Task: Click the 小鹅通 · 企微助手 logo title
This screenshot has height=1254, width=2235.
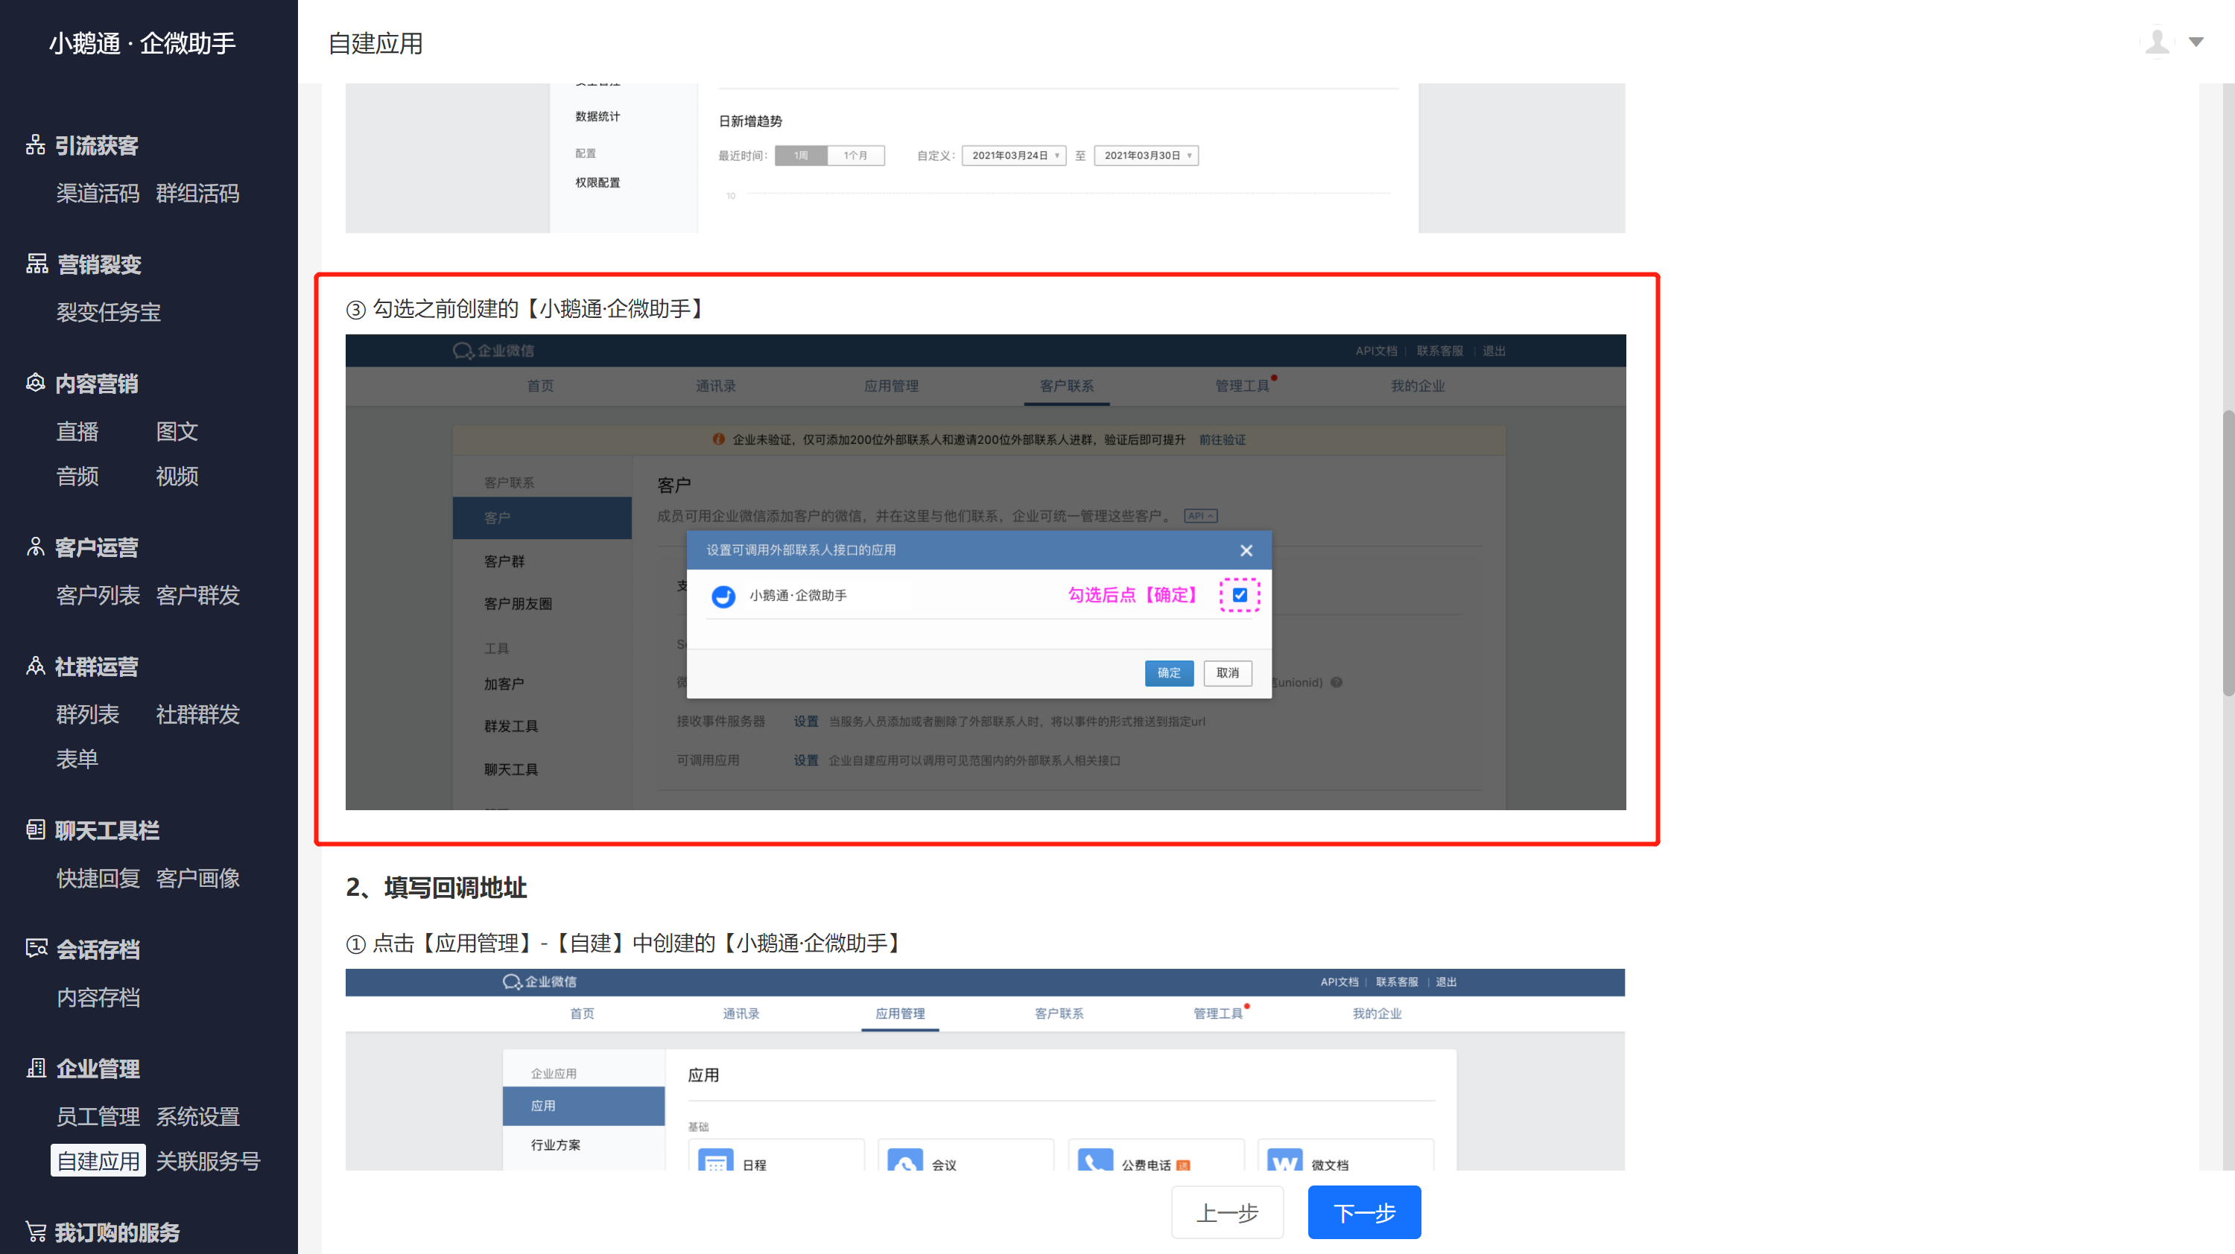Action: pyautogui.click(x=142, y=42)
